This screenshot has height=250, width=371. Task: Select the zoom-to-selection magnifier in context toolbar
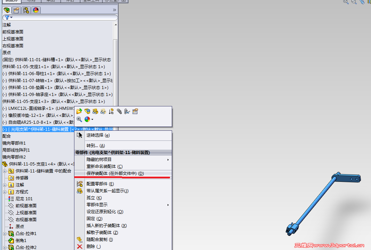coord(79,119)
